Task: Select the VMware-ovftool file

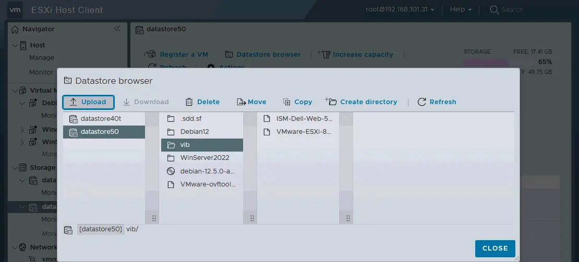Action: pos(202,184)
